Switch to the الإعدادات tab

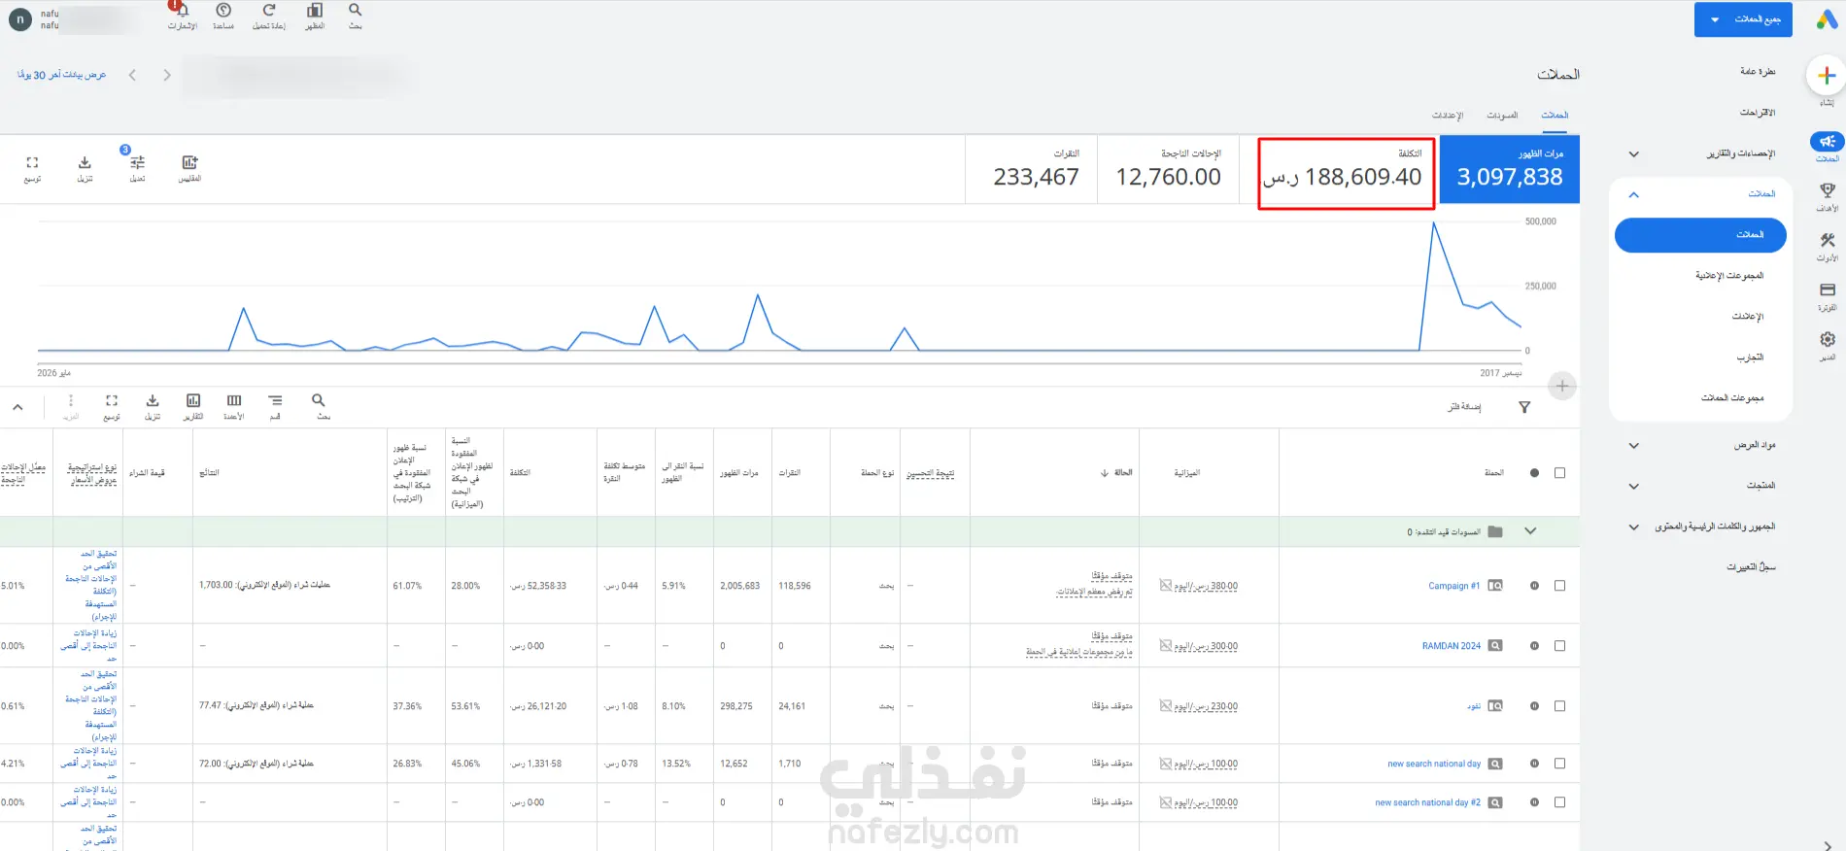point(1448,116)
